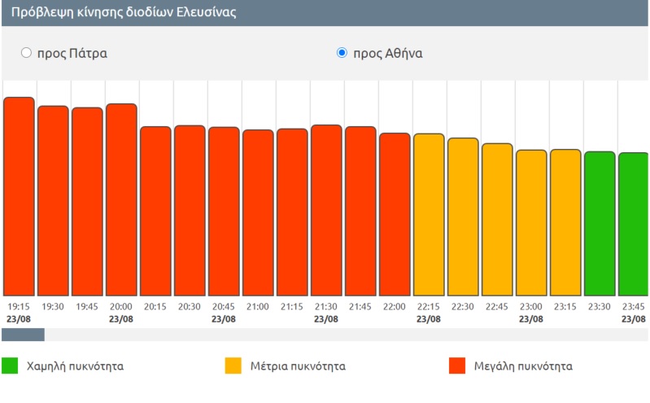650x403 pixels.
Task: Click the red bar for 19:15
Action: 19,196
